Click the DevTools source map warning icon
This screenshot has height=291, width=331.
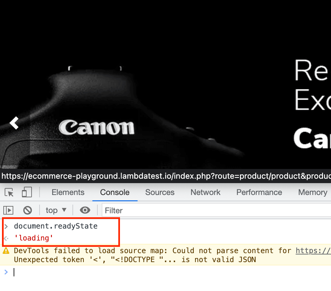[6, 251]
